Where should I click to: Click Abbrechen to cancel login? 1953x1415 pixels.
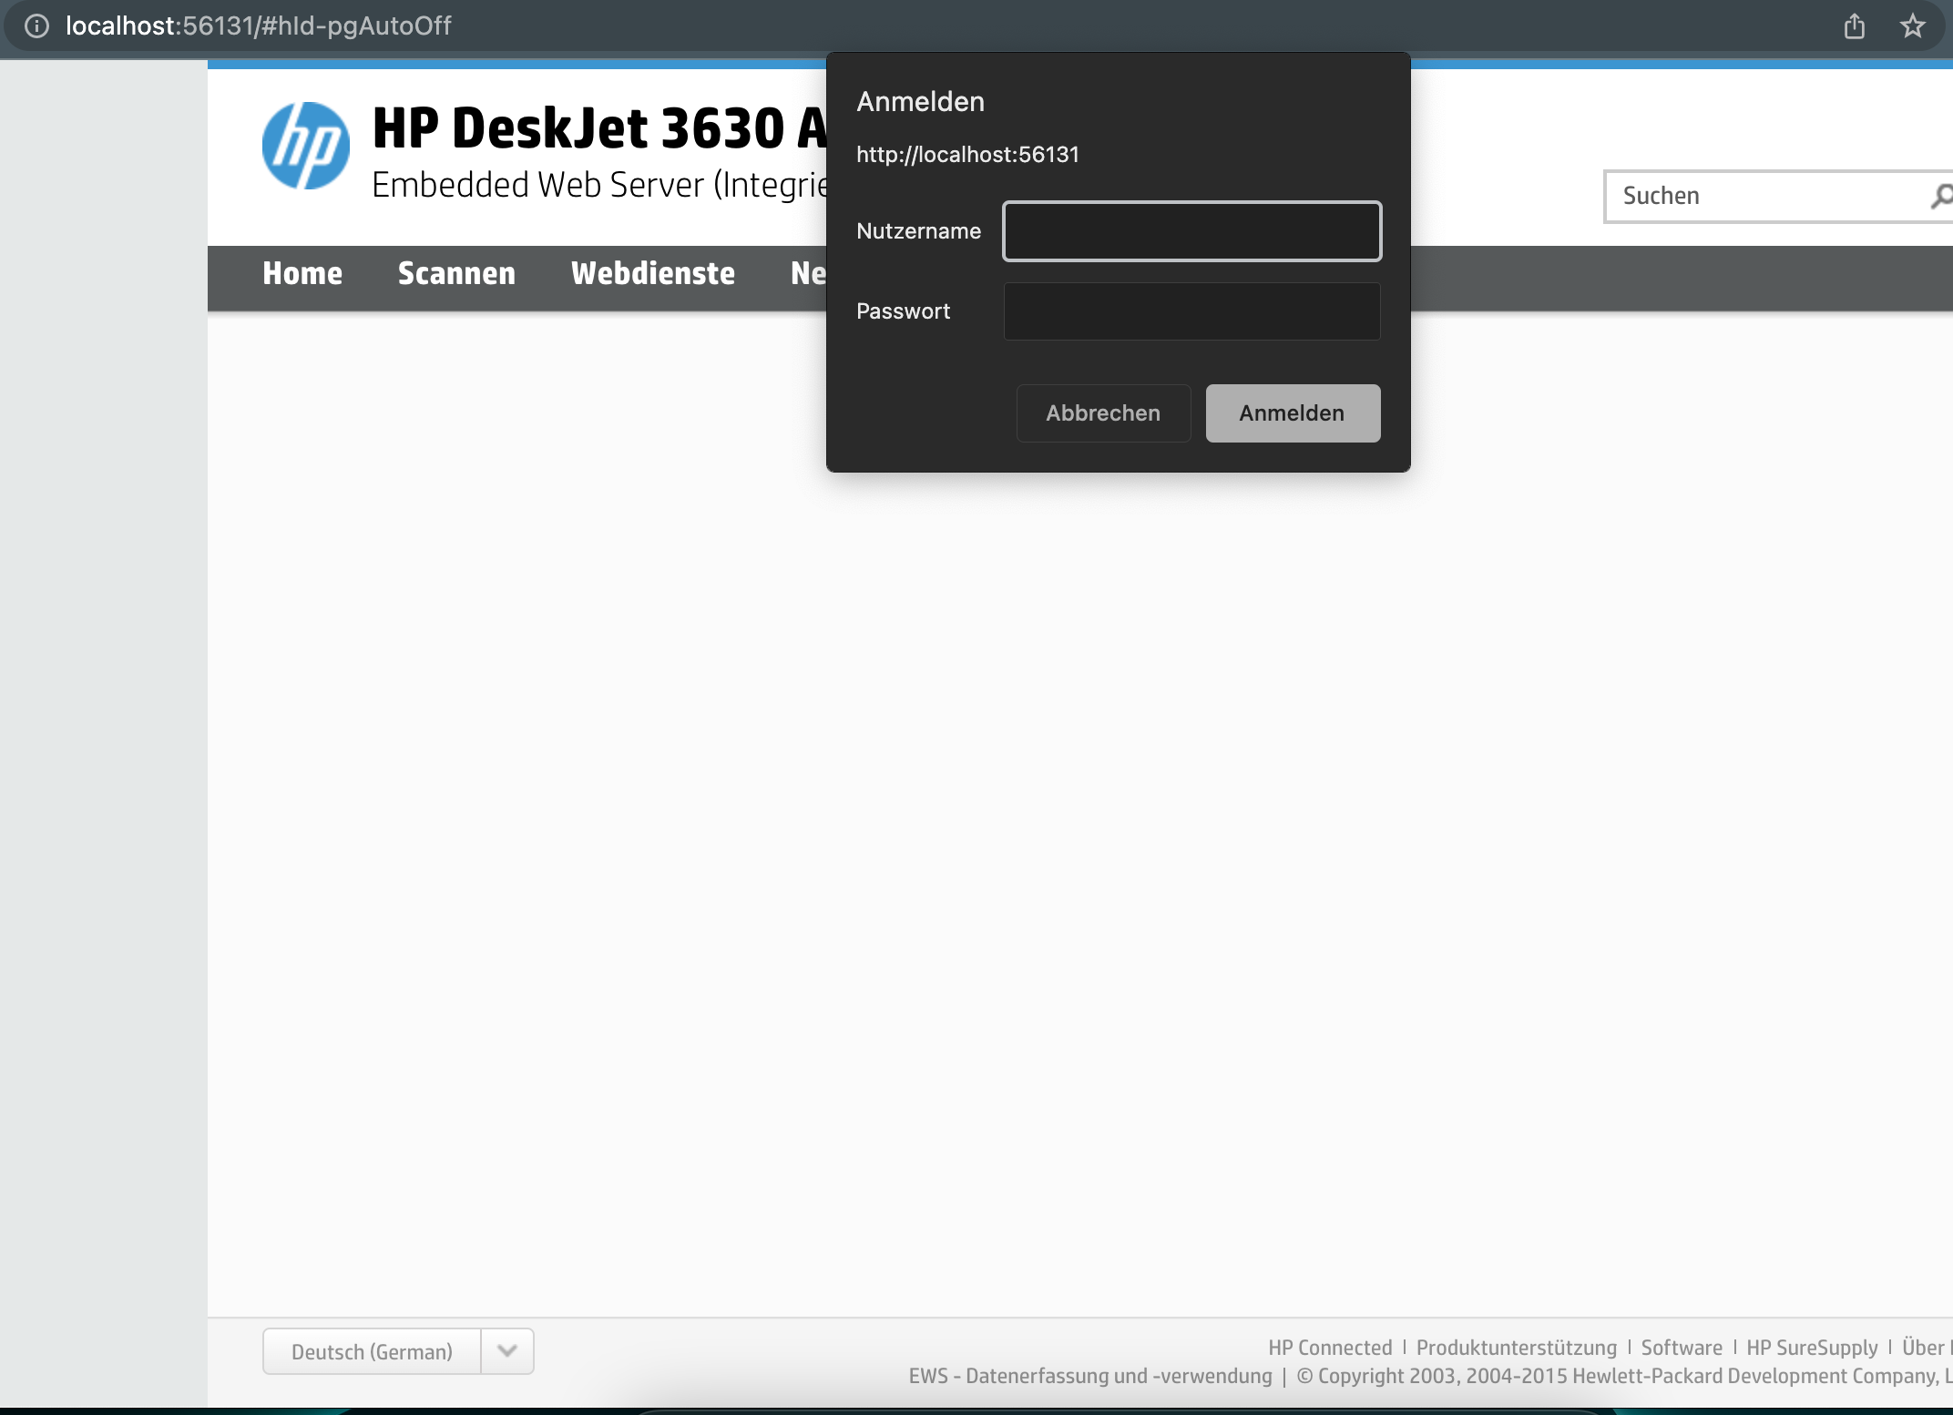[x=1103, y=412]
